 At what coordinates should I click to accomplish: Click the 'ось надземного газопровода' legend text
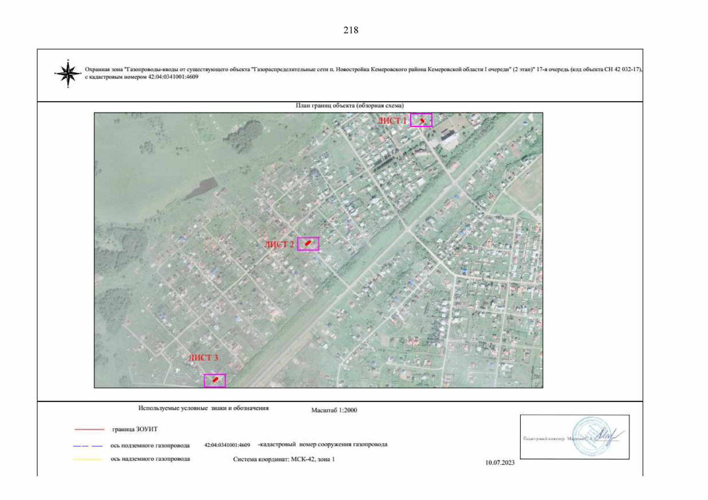[150, 459]
